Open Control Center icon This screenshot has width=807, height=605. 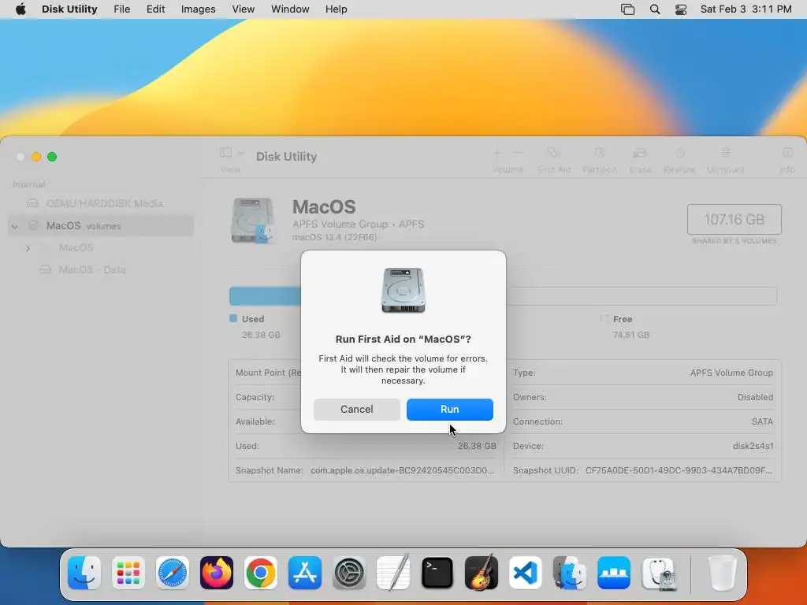pos(681,9)
